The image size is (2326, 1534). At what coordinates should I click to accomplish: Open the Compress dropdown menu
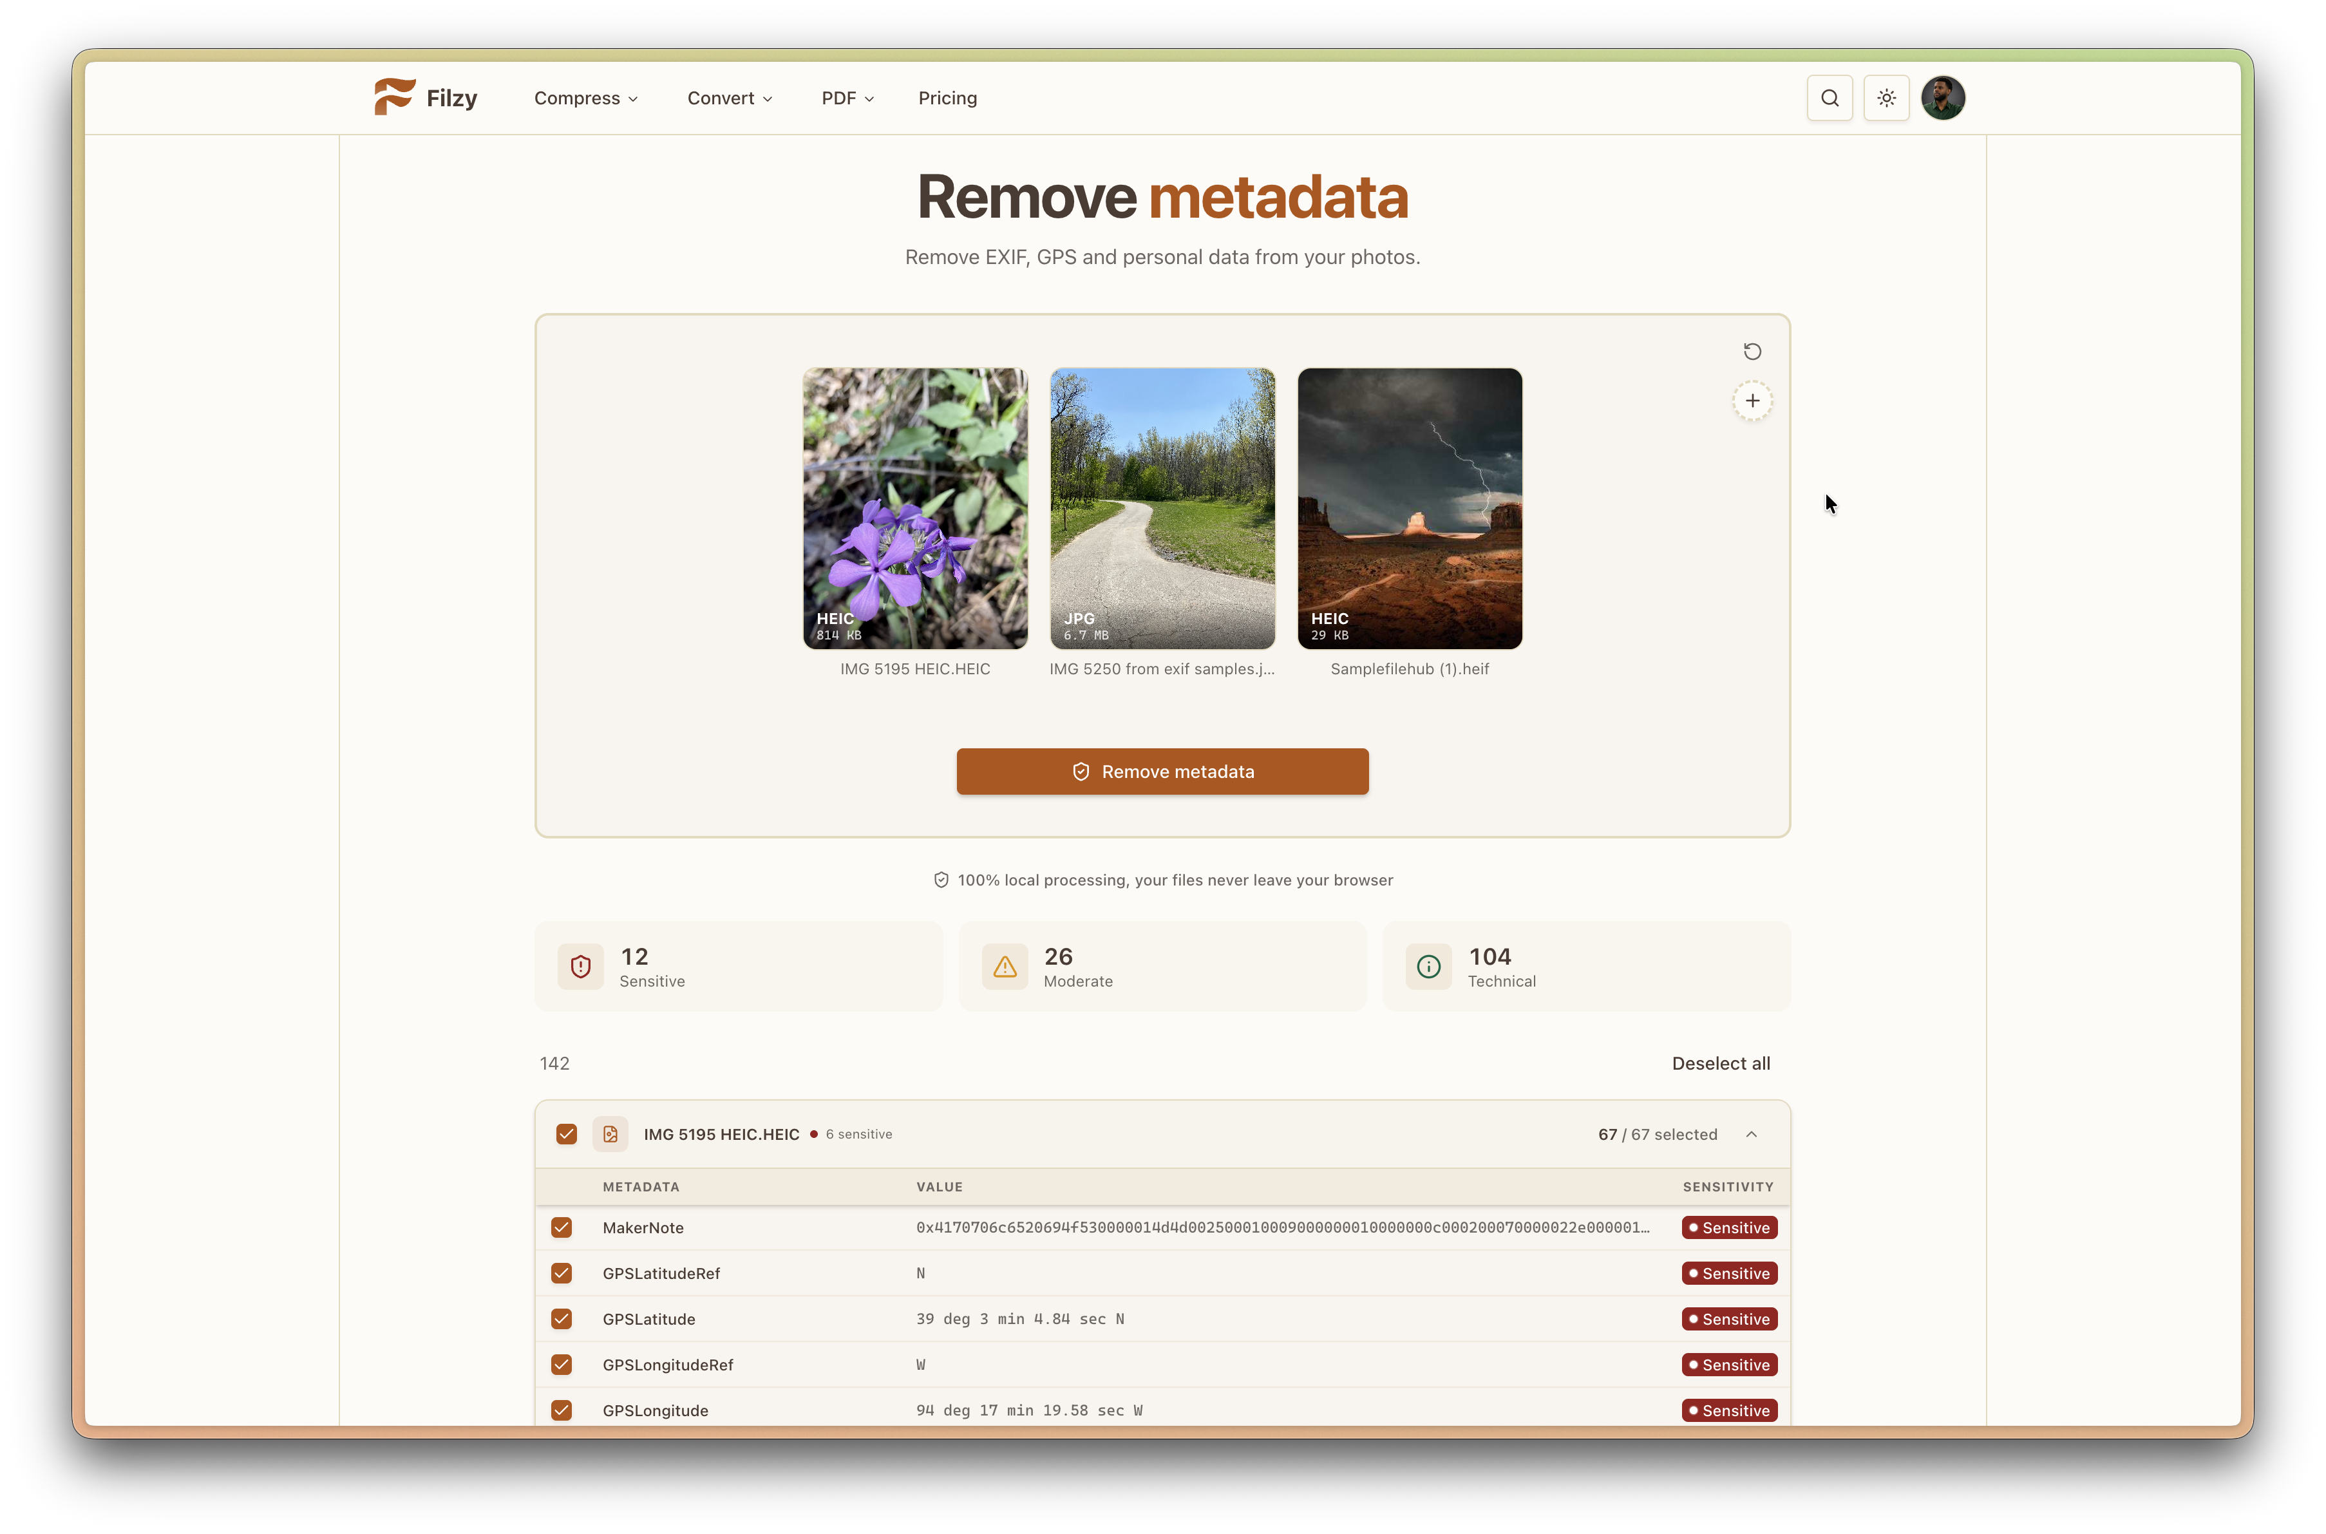click(586, 98)
